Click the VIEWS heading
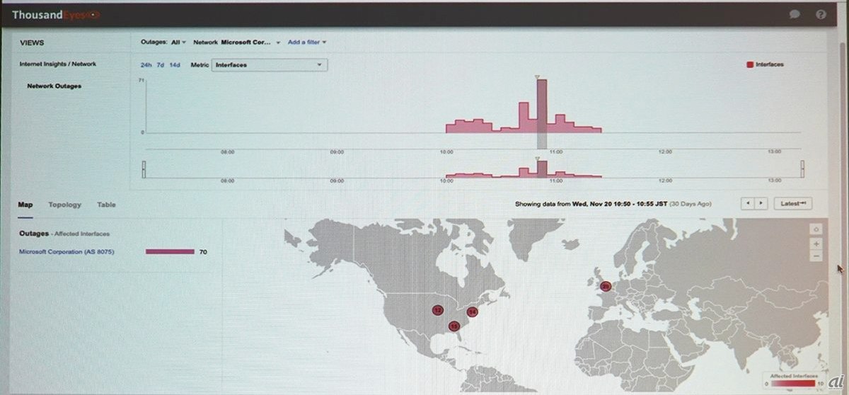The width and height of the screenshot is (849, 395). (32, 42)
